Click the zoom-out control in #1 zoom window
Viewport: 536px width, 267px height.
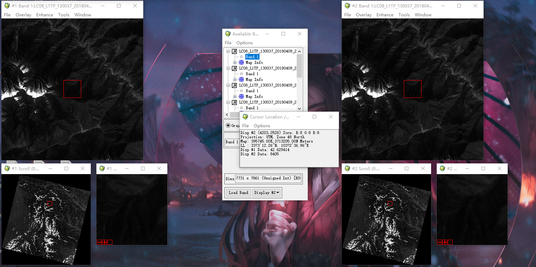[x=99, y=242]
